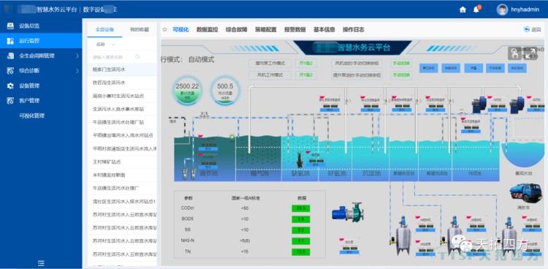Collapse sidebar with hamburger icon

click(x=41, y=263)
